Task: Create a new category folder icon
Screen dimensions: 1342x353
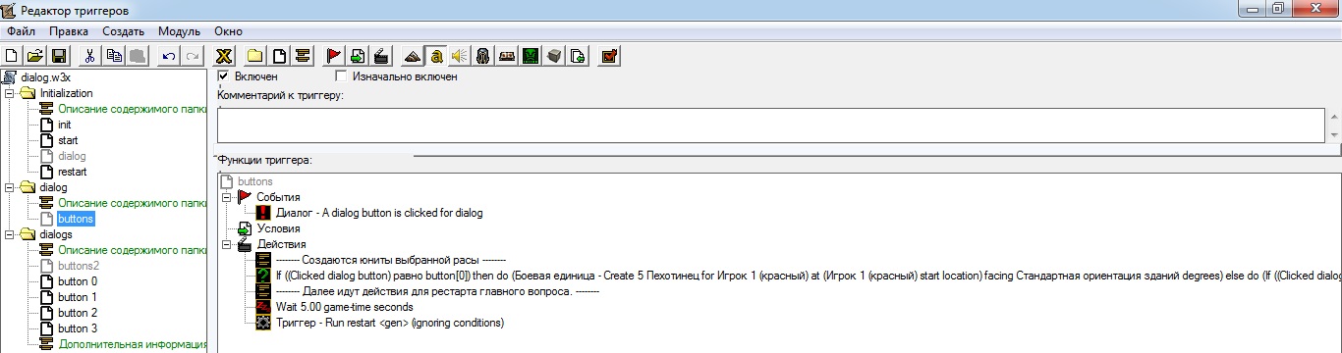Action: [254, 56]
